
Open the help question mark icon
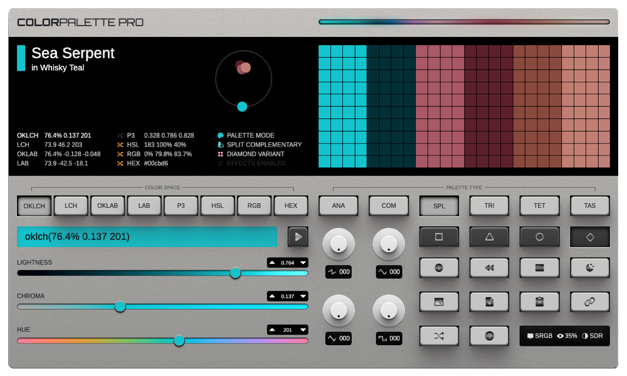click(489, 335)
